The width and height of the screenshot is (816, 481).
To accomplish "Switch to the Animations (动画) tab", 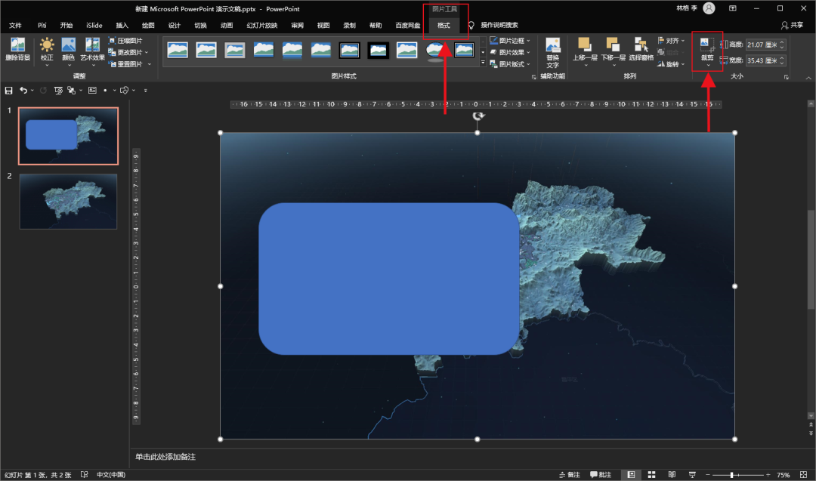I will tap(227, 25).
